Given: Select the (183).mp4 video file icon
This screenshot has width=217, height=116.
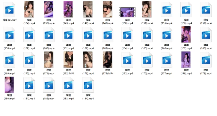Looking at the screenshot, I should click(x=68, y=85).
